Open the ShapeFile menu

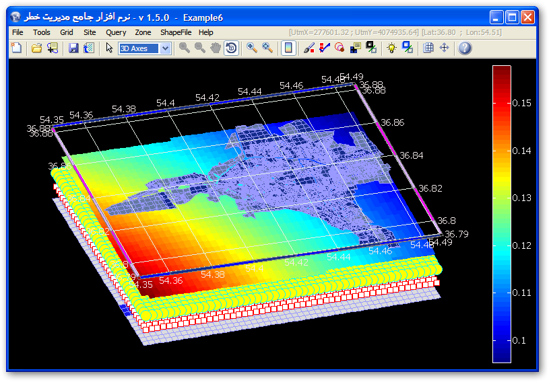pyautogui.click(x=176, y=32)
